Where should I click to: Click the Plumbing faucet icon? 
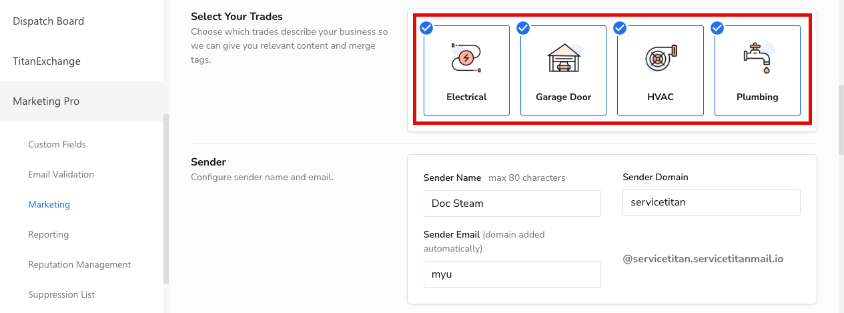click(757, 57)
